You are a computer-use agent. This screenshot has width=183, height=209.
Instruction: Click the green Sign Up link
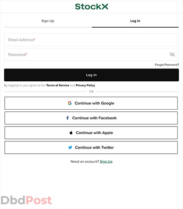(x=106, y=162)
